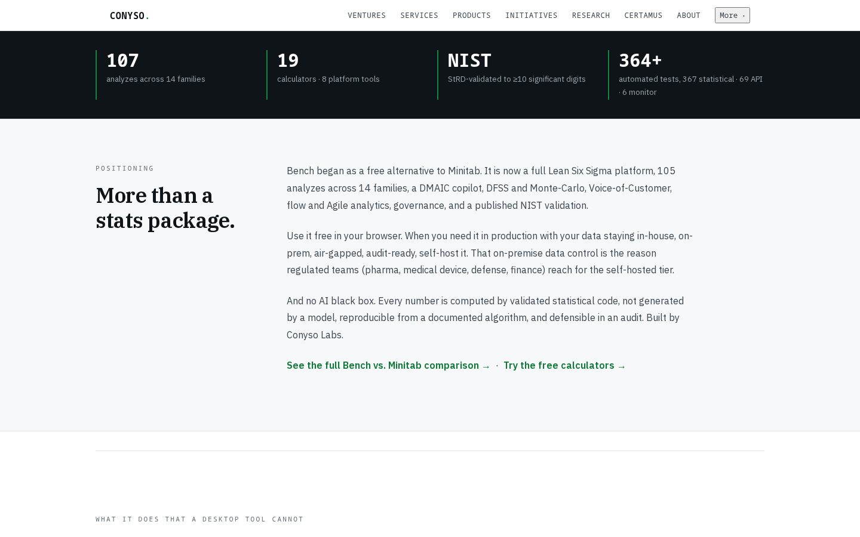Open the Ventures menu item
This screenshot has width=860, height=537.
pos(367,16)
